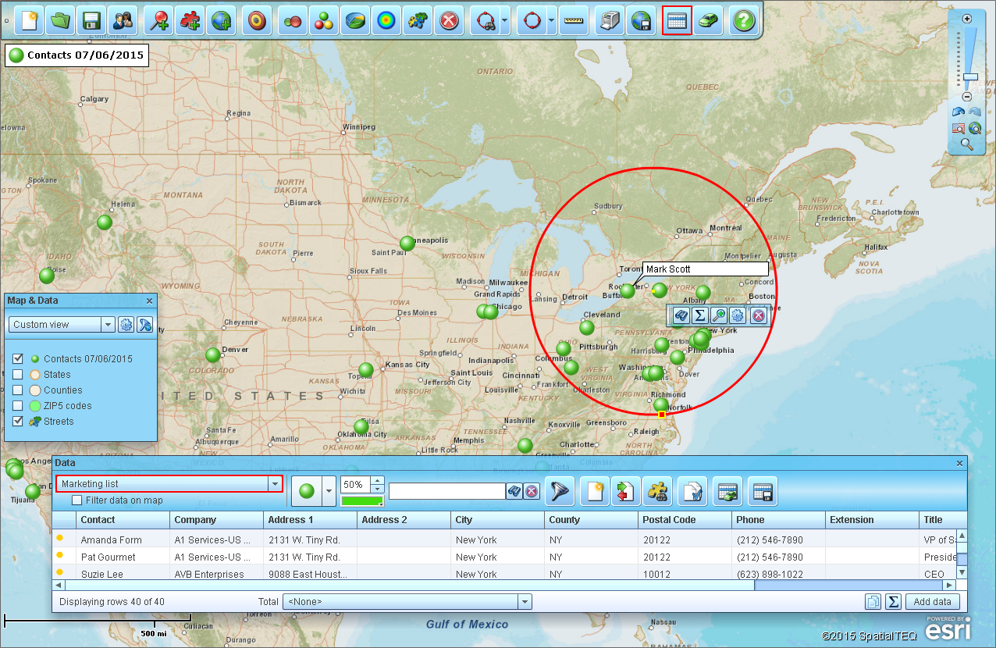Click the filter funnel icon in the Data panel
The width and height of the screenshot is (996, 648).
point(560,491)
